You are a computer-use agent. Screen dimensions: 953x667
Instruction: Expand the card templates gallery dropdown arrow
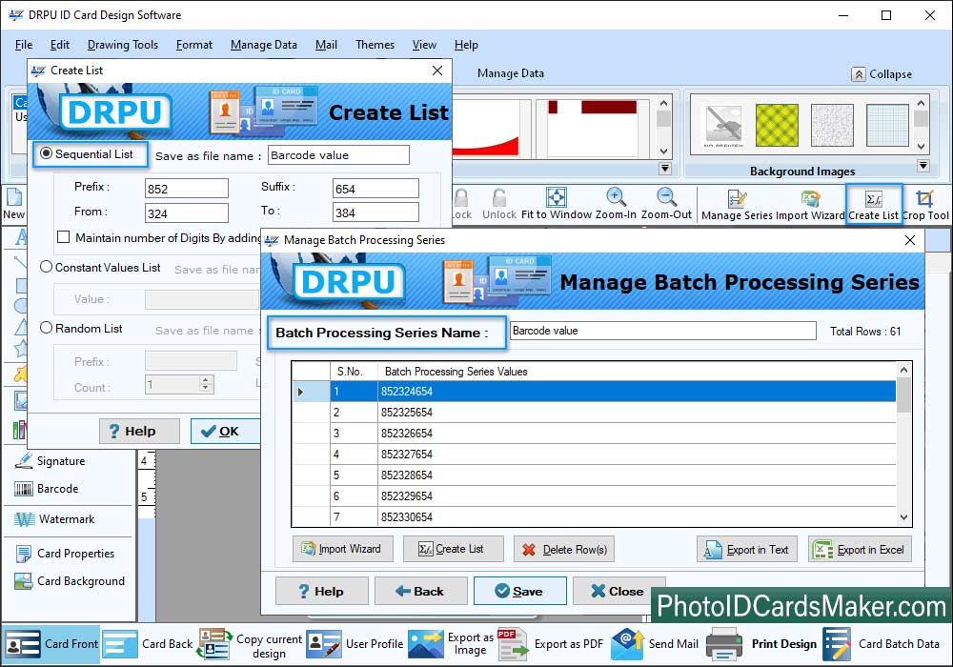[665, 169]
